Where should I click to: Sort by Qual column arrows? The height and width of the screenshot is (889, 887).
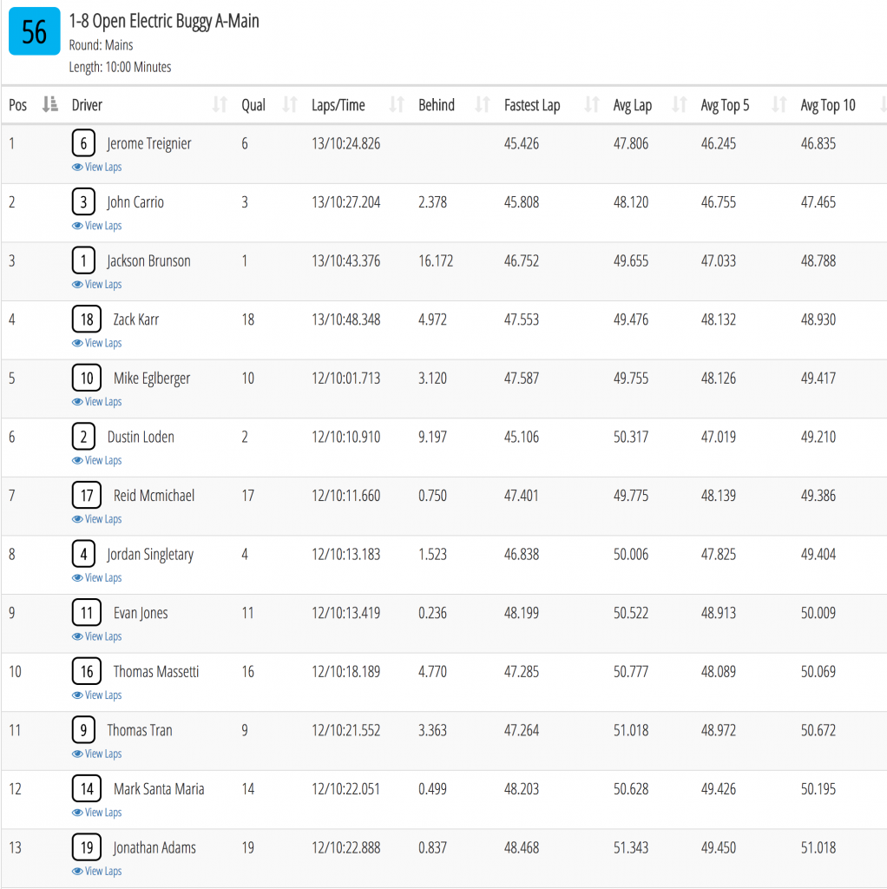290,105
